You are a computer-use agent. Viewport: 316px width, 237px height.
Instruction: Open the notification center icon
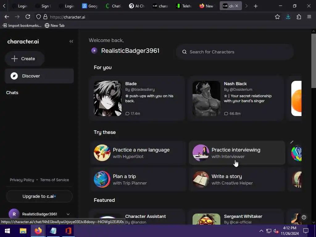tap(306, 231)
